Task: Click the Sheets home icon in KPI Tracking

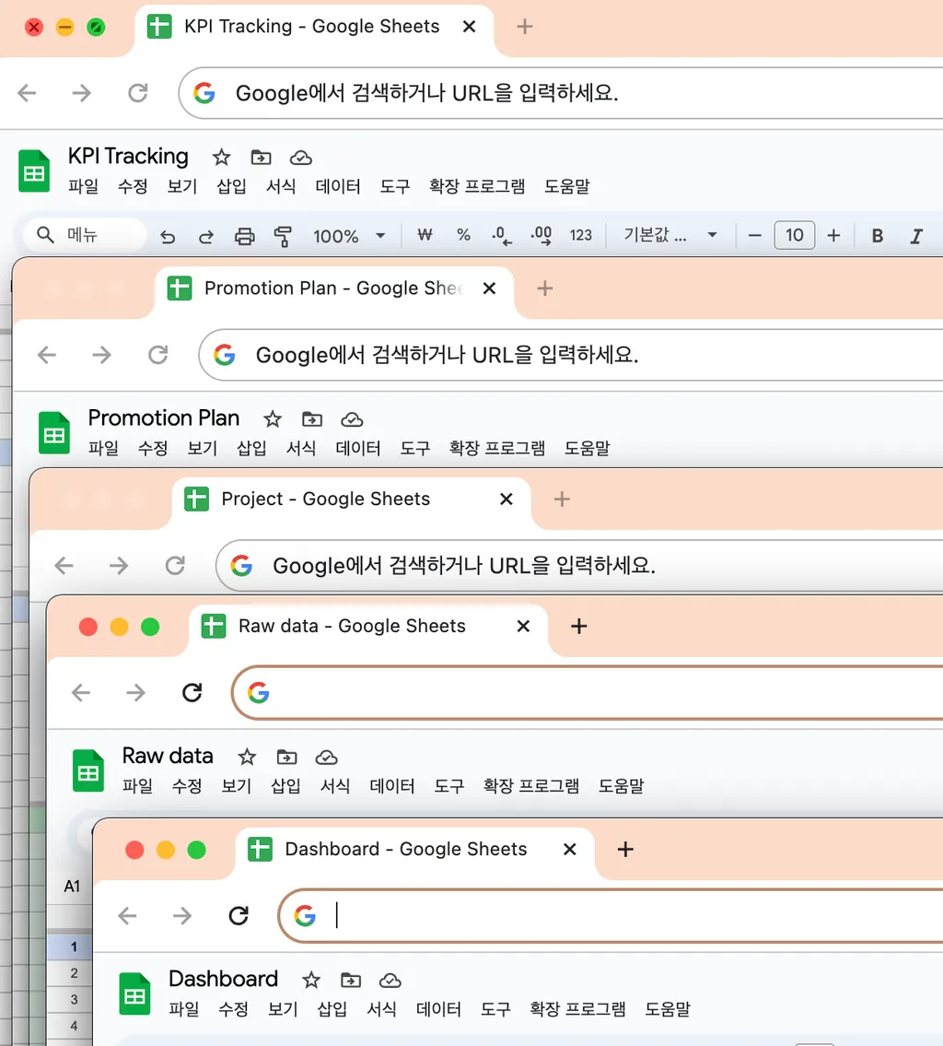Action: coord(34,170)
